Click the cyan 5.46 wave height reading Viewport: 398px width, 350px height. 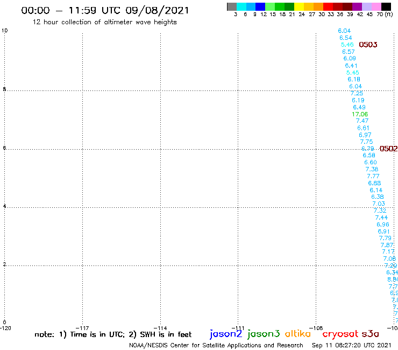click(x=347, y=45)
